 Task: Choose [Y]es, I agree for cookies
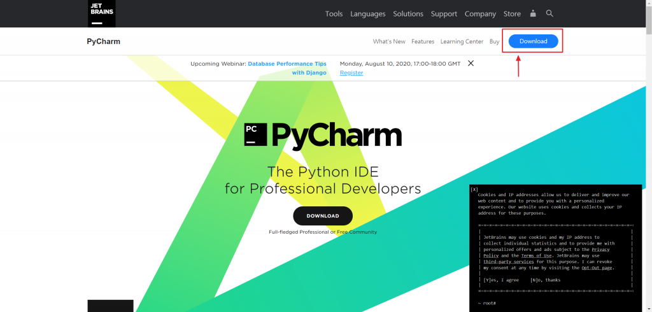click(501, 280)
